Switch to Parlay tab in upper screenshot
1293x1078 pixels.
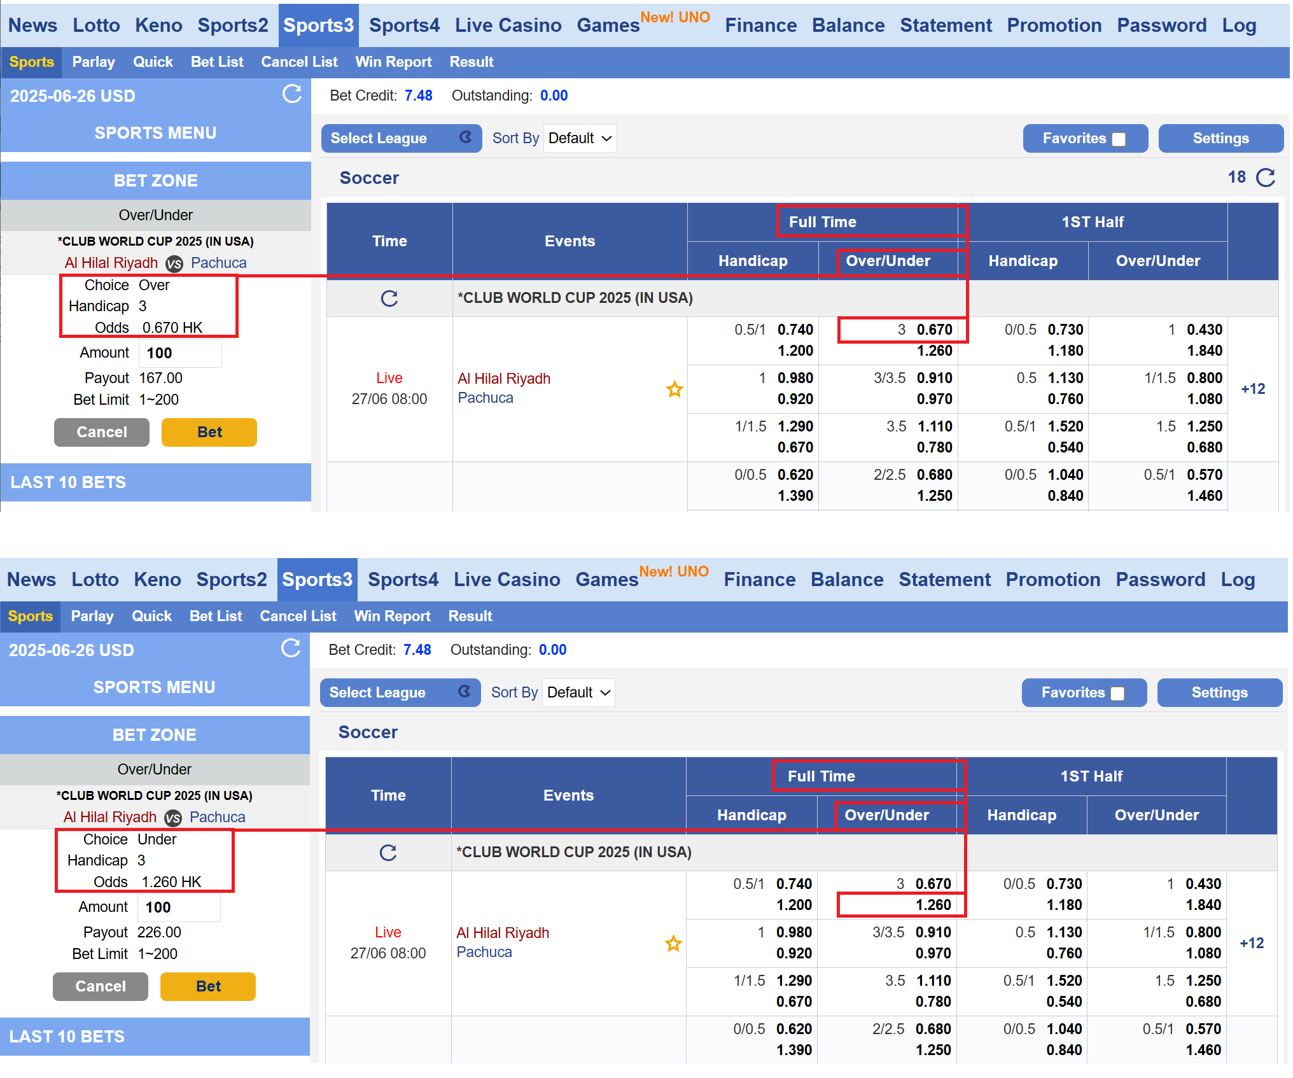point(94,62)
